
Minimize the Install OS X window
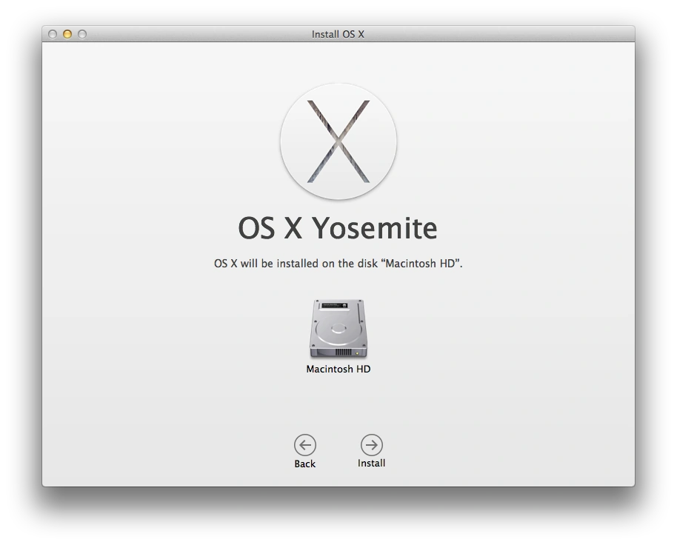pyautogui.click(x=67, y=34)
